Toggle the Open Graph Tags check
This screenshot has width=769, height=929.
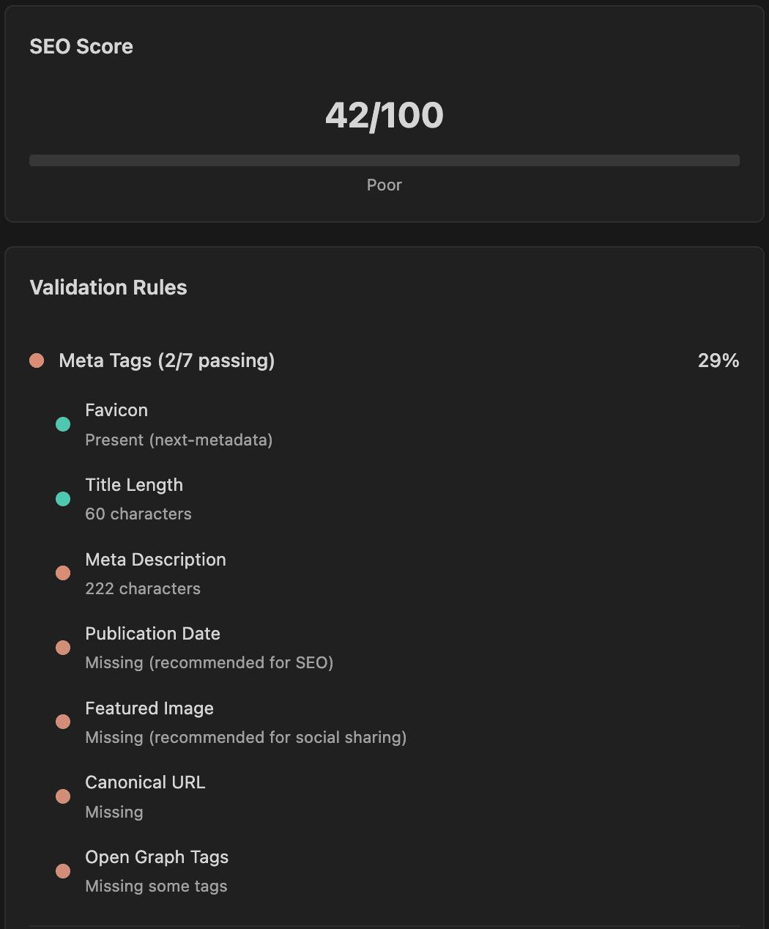tap(157, 857)
